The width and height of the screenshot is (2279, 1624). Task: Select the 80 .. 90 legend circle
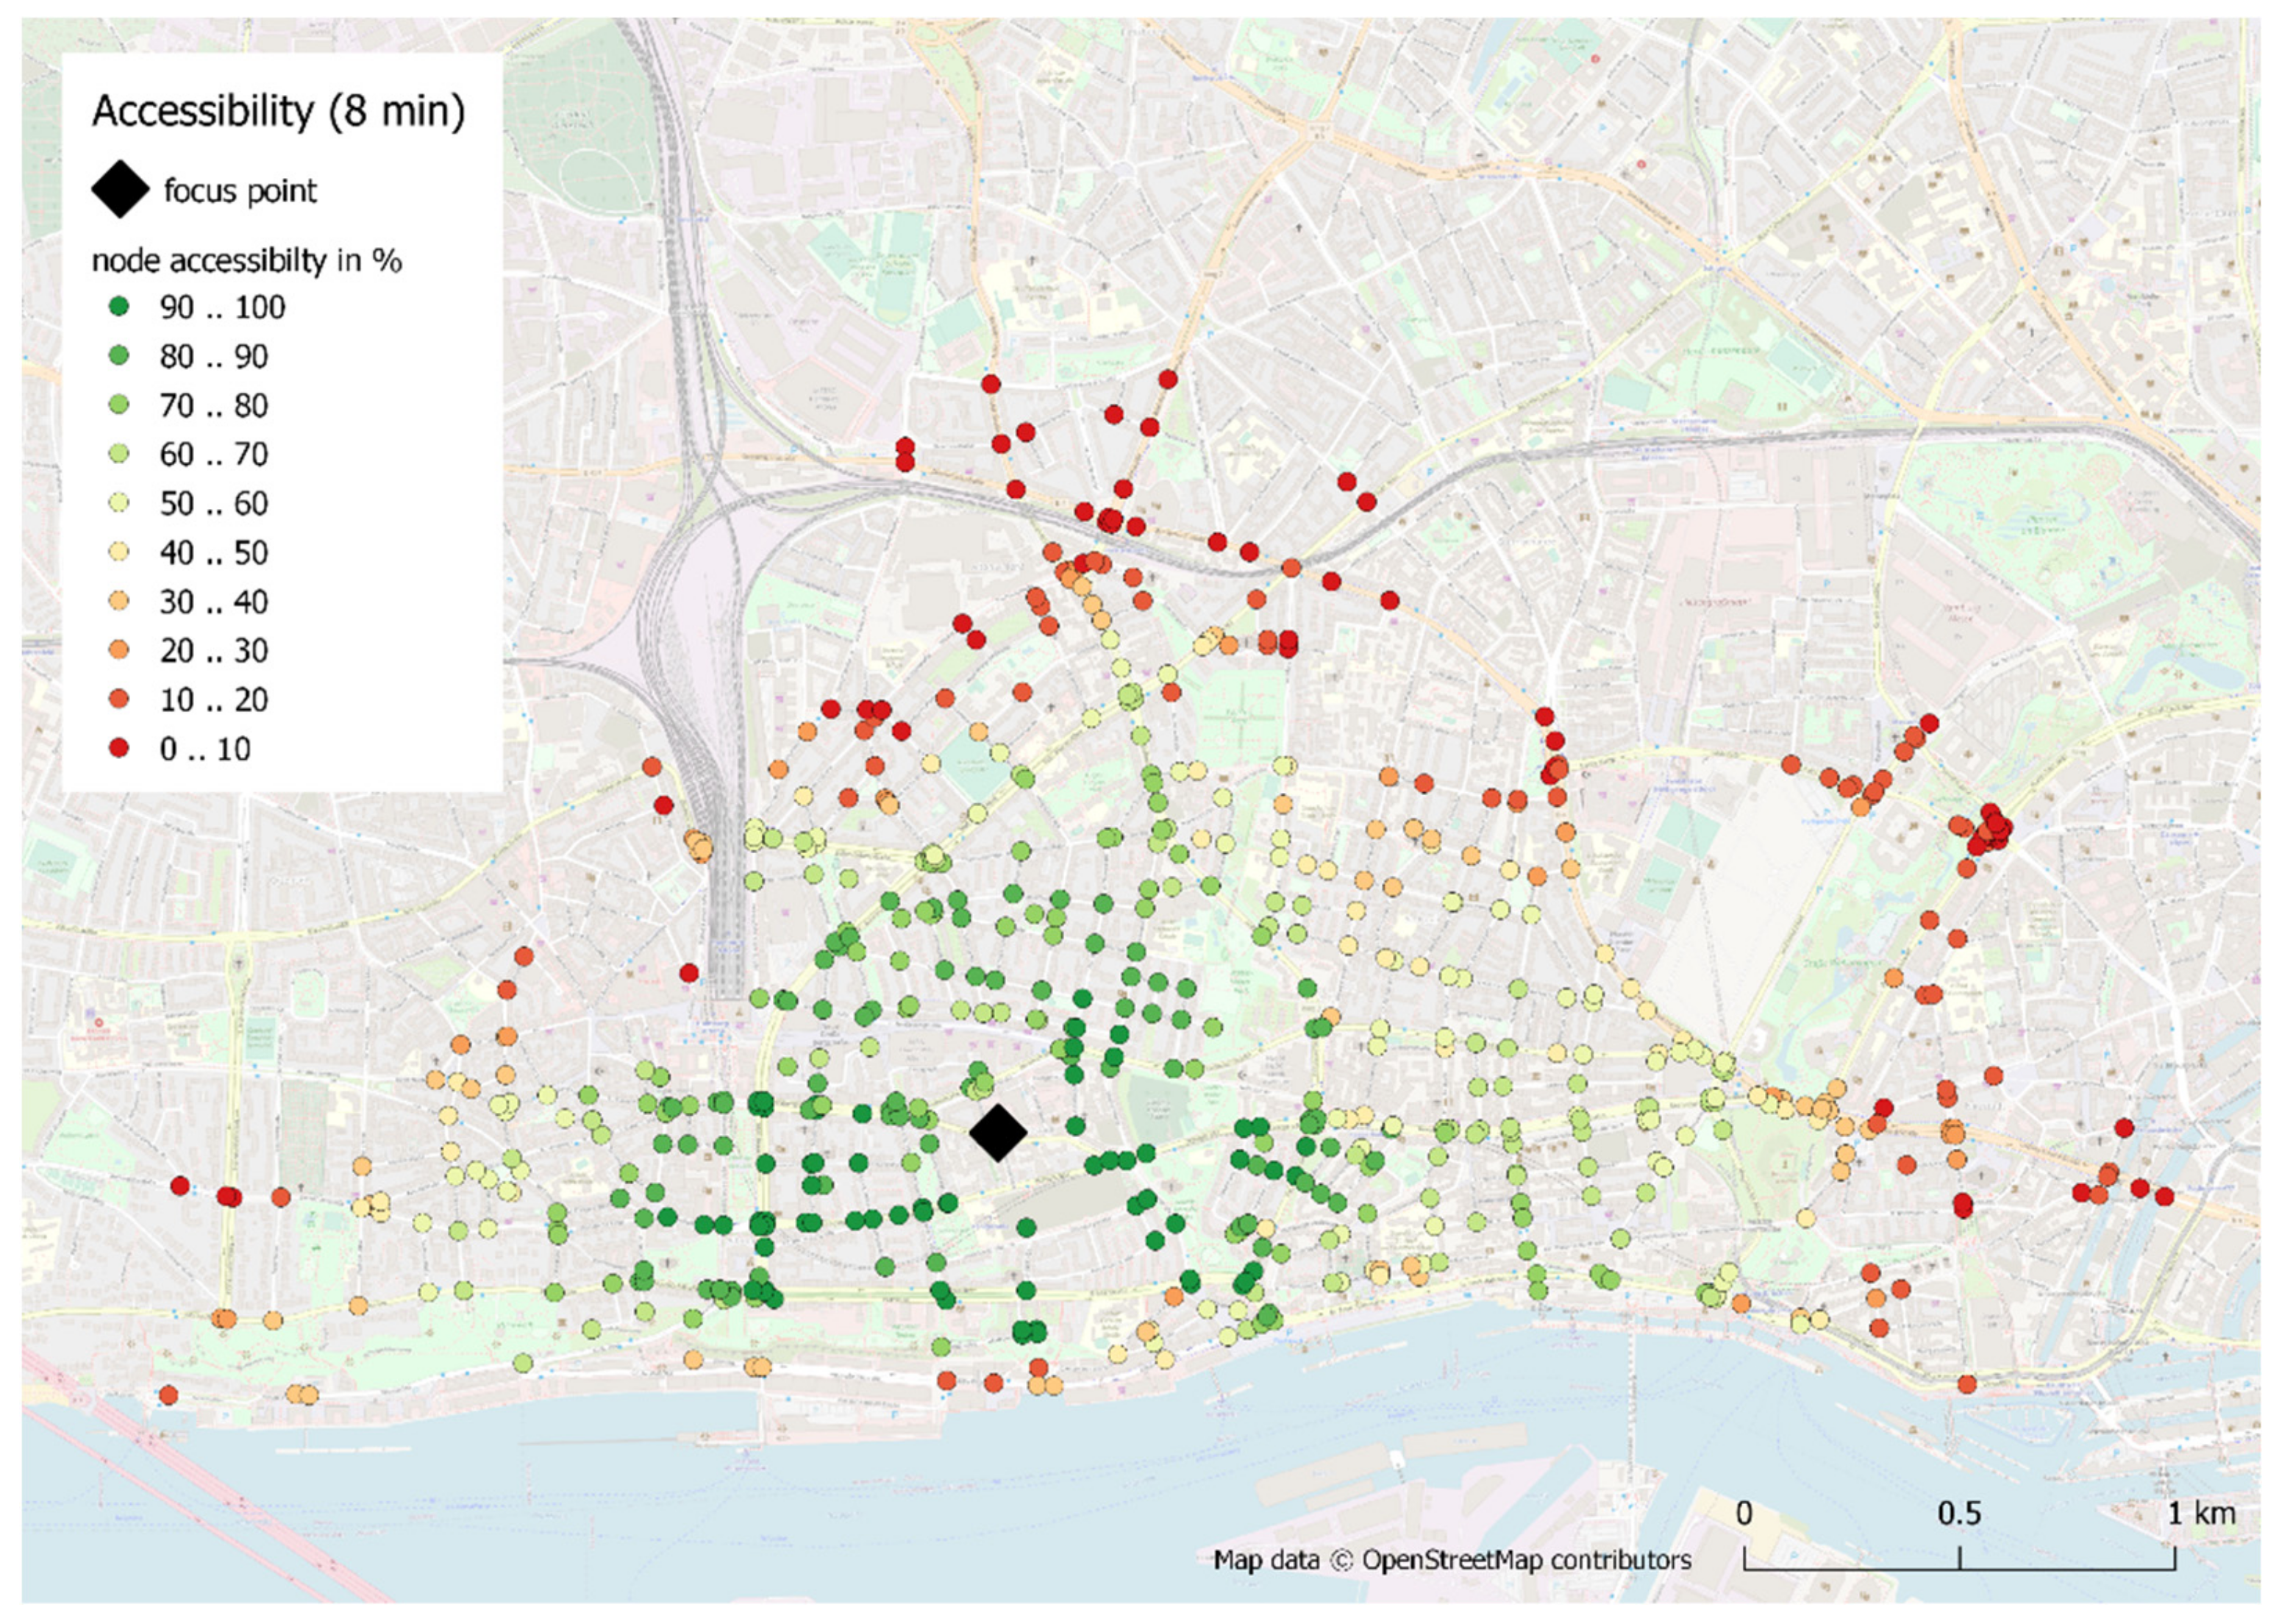(x=119, y=356)
